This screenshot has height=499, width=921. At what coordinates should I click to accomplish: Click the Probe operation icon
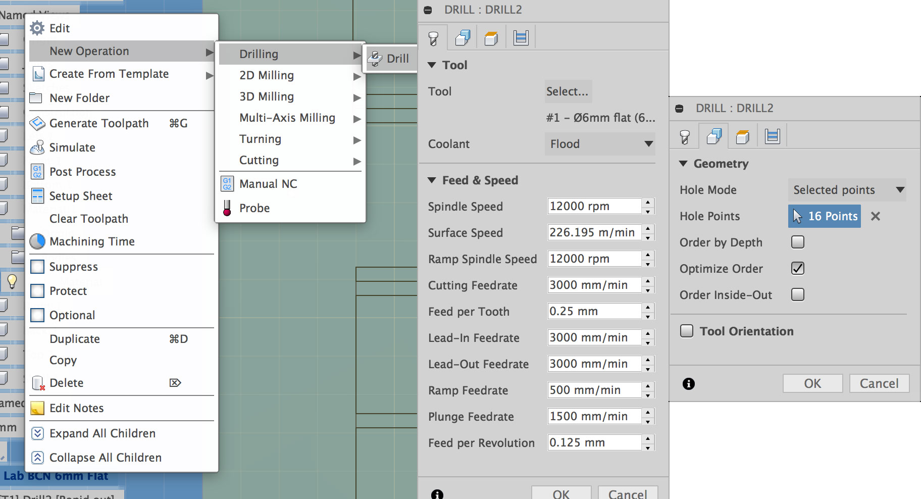[x=227, y=208]
